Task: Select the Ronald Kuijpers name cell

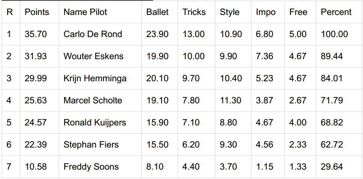Action: 100,122
